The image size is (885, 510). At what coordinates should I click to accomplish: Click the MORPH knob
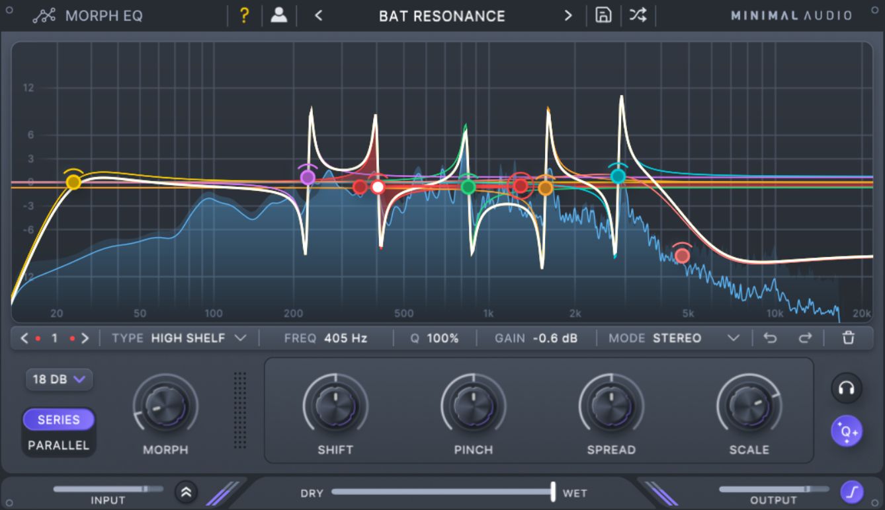[x=165, y=405]
